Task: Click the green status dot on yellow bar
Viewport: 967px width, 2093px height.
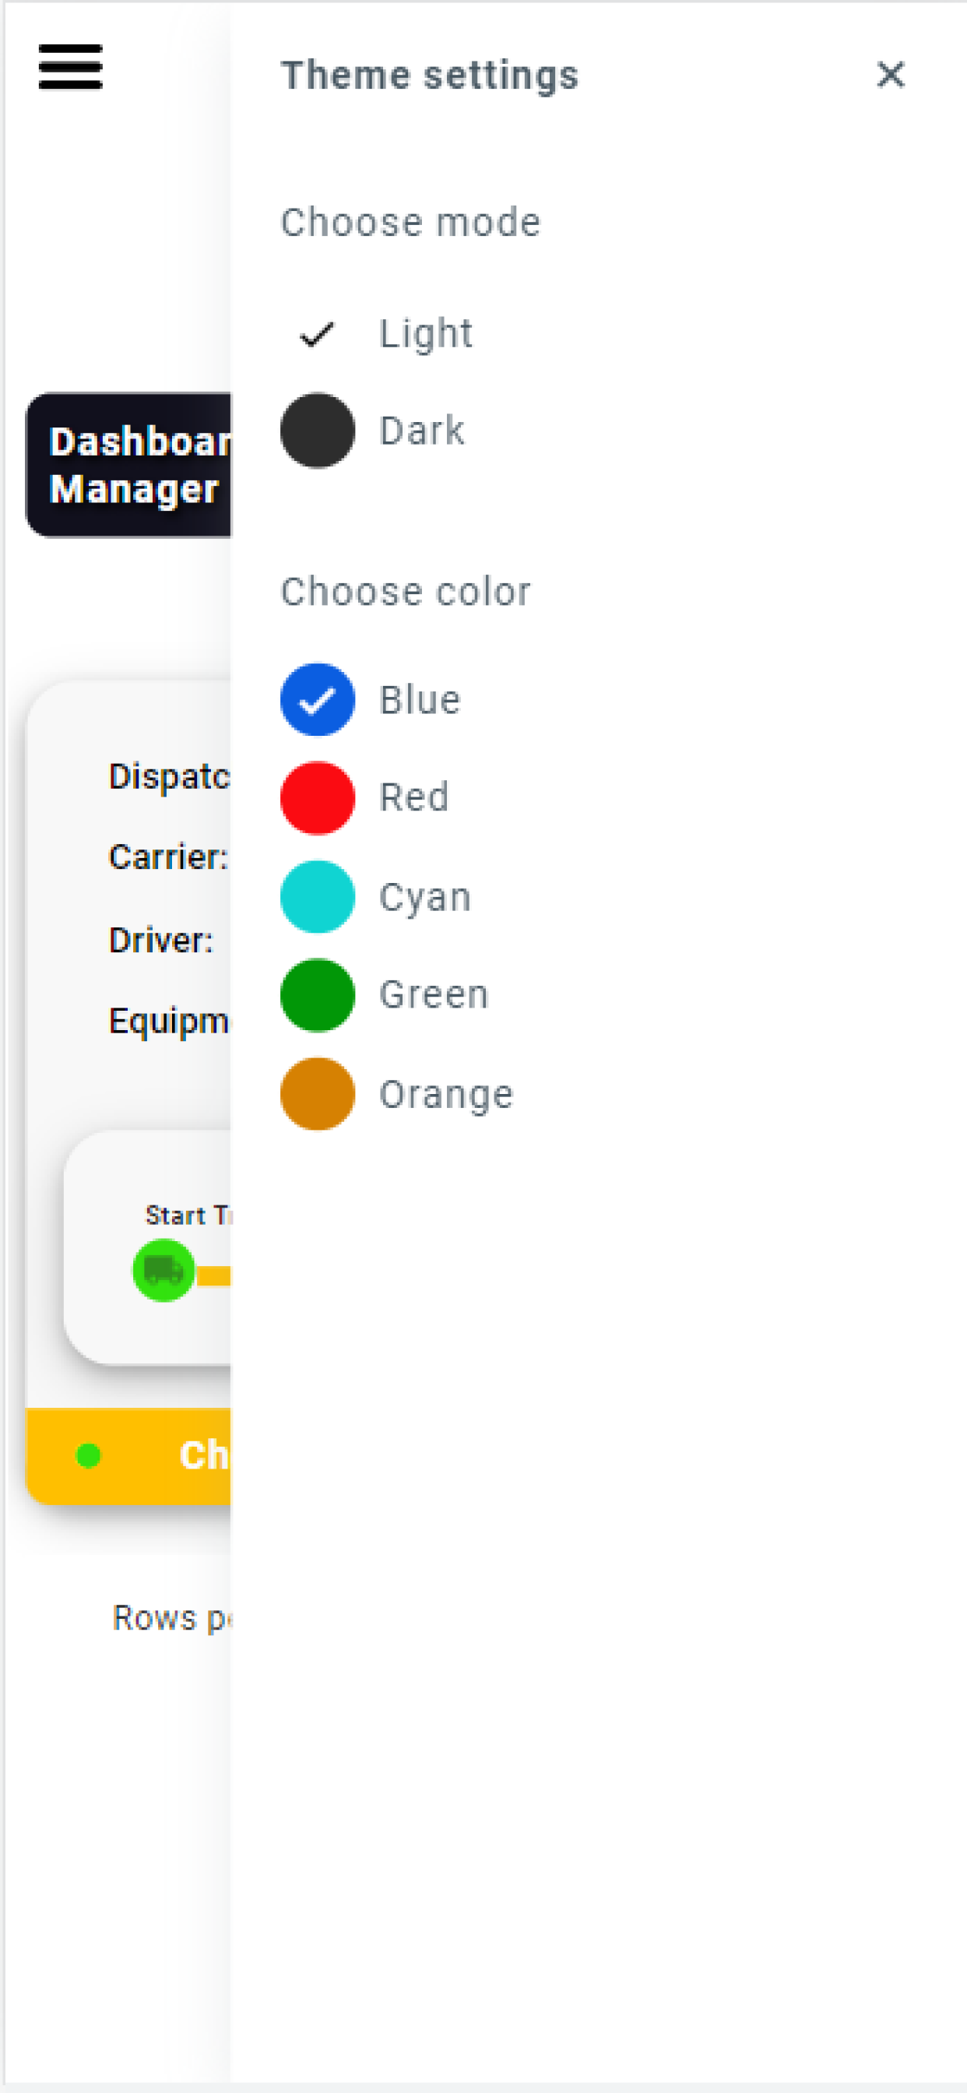Action: click(x=88, y=1456)
